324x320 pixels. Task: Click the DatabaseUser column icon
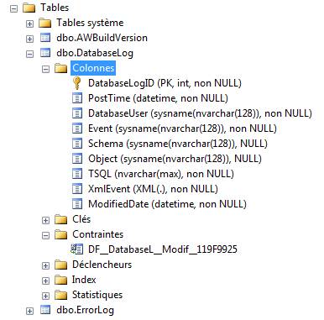coord(77,113)
